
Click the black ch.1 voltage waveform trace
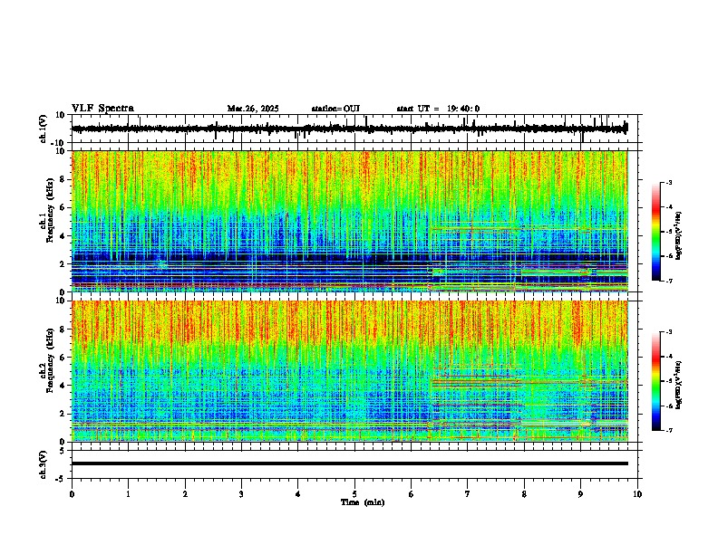tap(349, 129)
